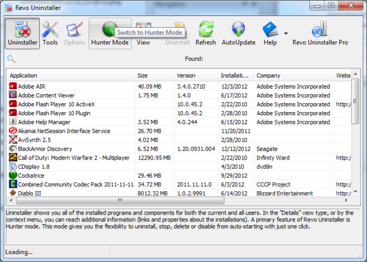Sort by the Version column header
Image resolution: width=367 pixels, height=262 pixels.
coord(196,75)
